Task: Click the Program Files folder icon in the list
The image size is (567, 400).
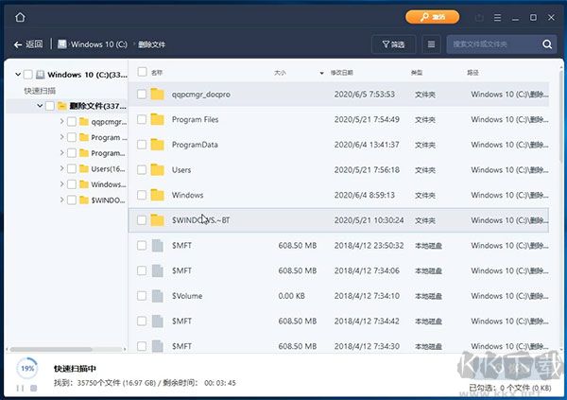Action: 158,120
